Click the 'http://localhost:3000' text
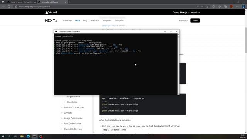The width and height of the screenshot is (247, 139). click(x=114, y=130)
